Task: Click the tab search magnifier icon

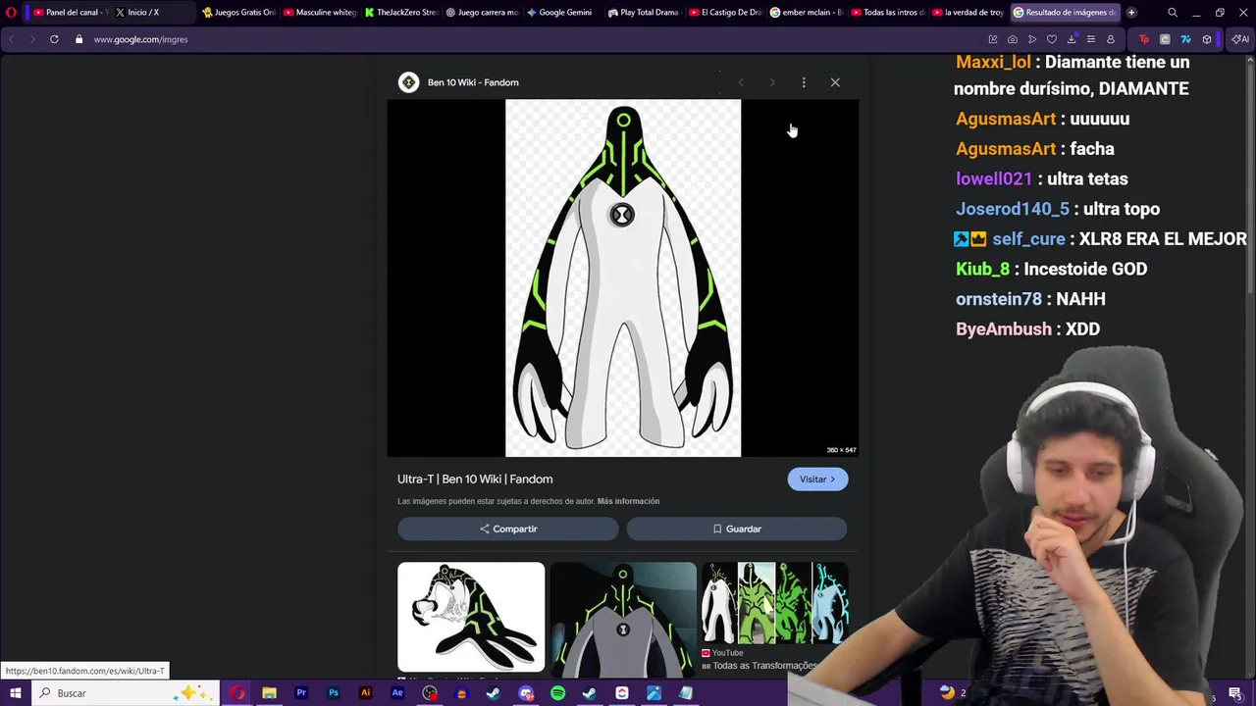Action: click(x=1173, y=13)
